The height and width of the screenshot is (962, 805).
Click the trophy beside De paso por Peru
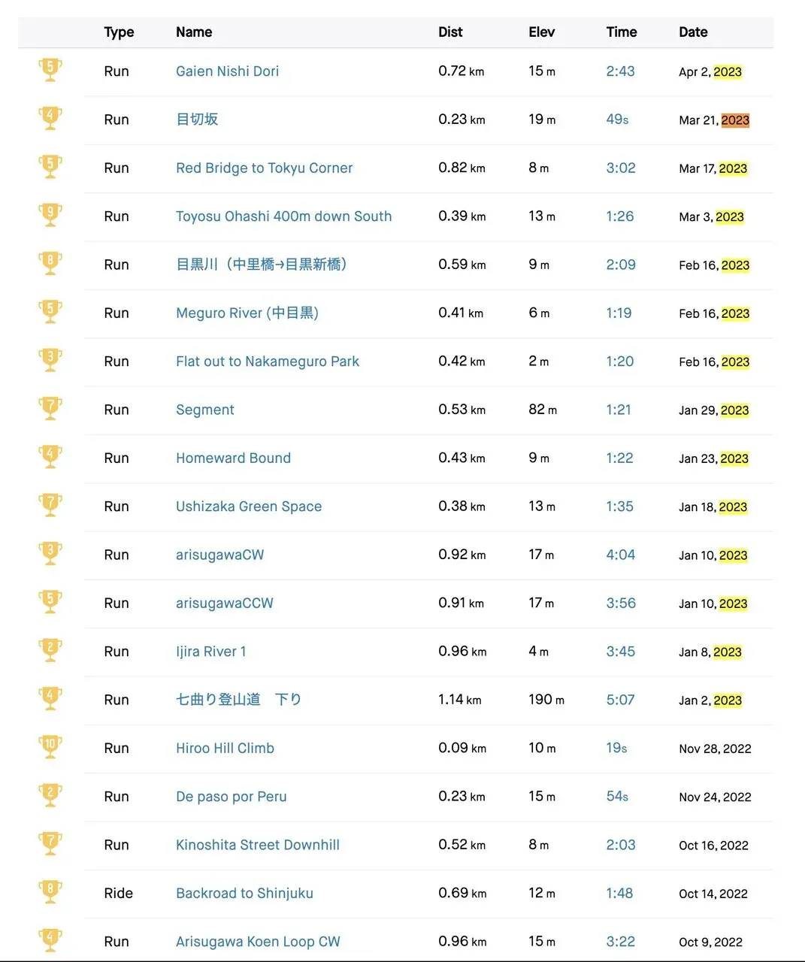tap(50, 795)
